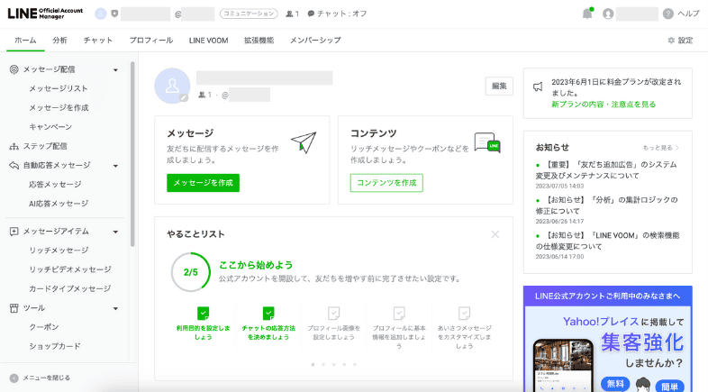Viewport: 708px width, 392px height.
Task: Switch to the ホーム tab
Action: click(25, 41)
